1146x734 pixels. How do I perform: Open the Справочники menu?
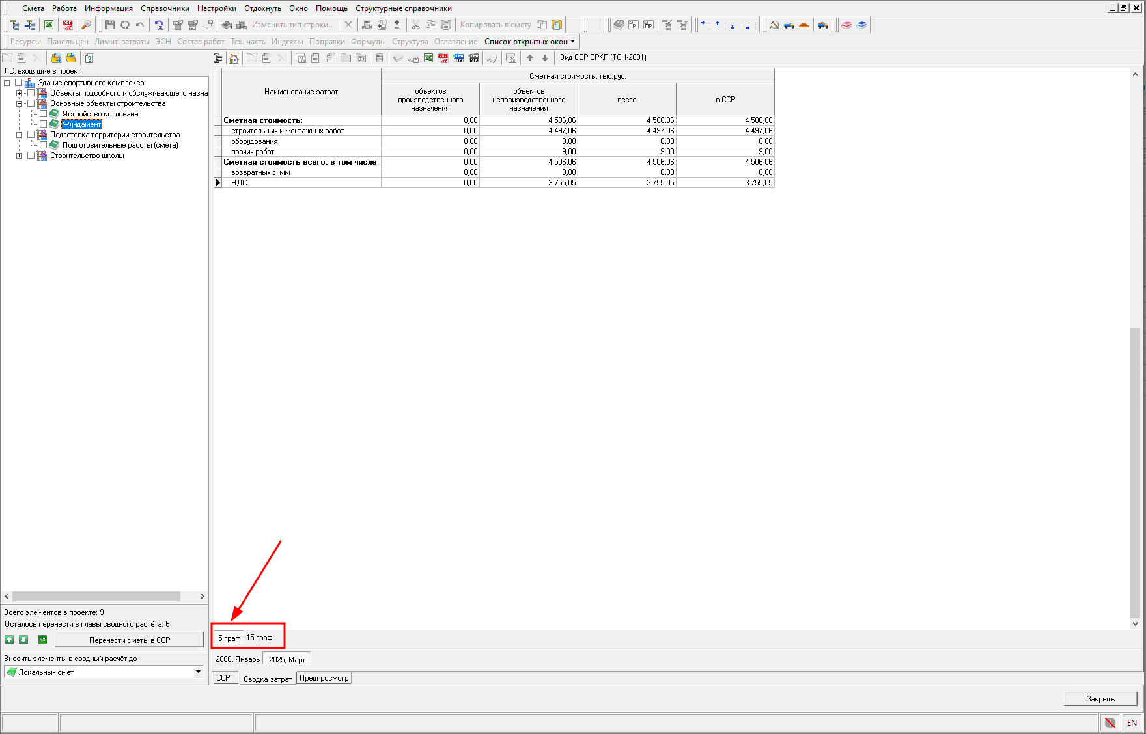[x=165, y=8]
